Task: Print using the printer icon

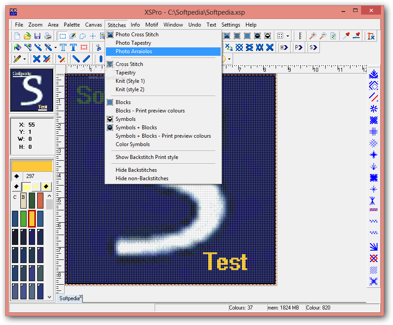Action: [x=47, y=36]
